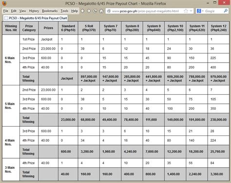Open the History menu
The image size is (231, 183).
click(34, 11)
